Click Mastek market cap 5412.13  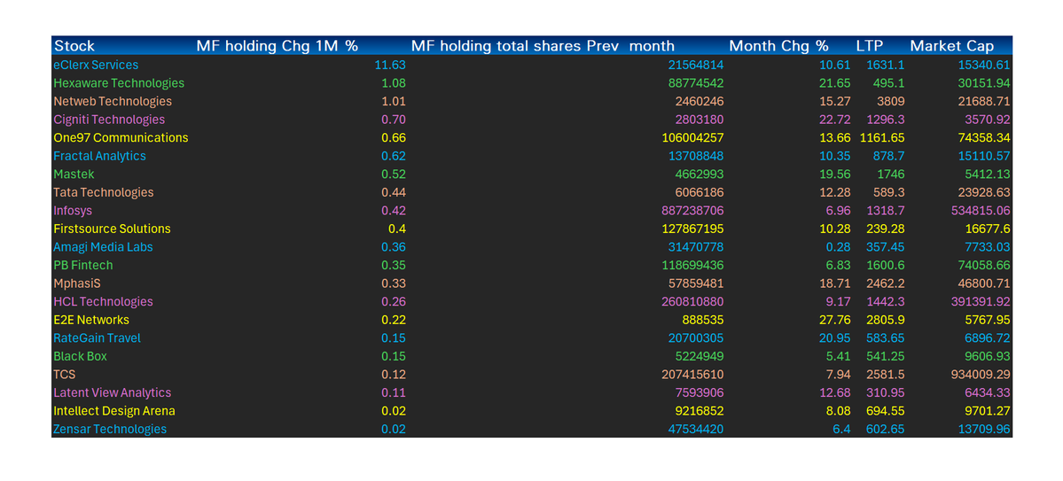tap(988, 175)
